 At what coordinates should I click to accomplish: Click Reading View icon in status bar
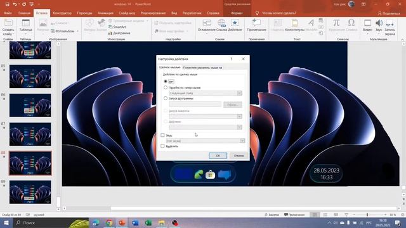pyautogui.click(x=336, y=215)
